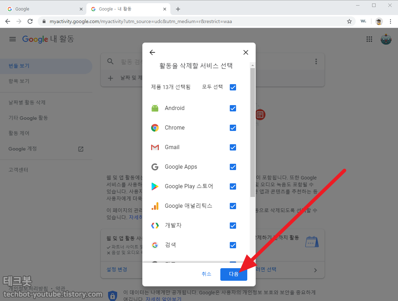The image size is (398, 301).
Task: Close the service selection dialog
Action: pos(246,52)
